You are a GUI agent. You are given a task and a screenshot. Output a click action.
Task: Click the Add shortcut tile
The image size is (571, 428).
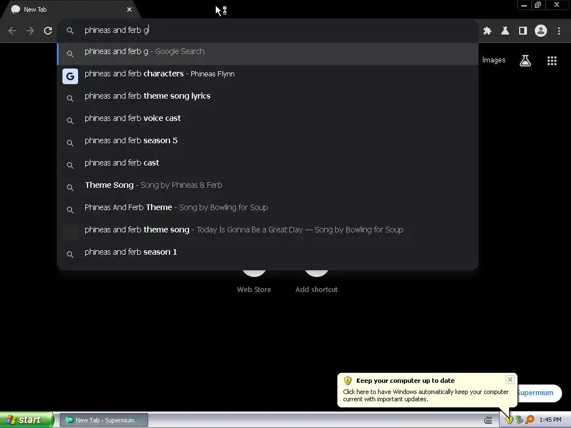pyautogui.click(x=316, y=281)
